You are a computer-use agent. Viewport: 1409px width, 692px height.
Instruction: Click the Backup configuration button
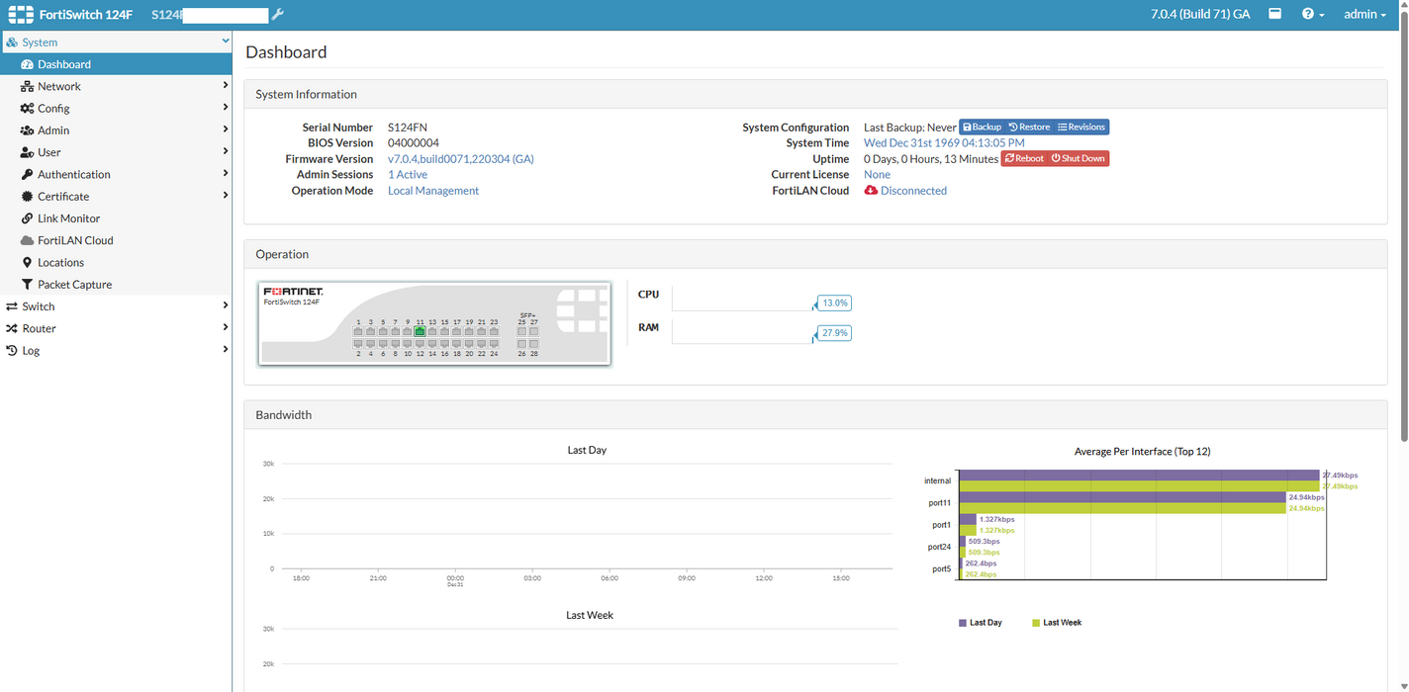[x=982, y=128]
